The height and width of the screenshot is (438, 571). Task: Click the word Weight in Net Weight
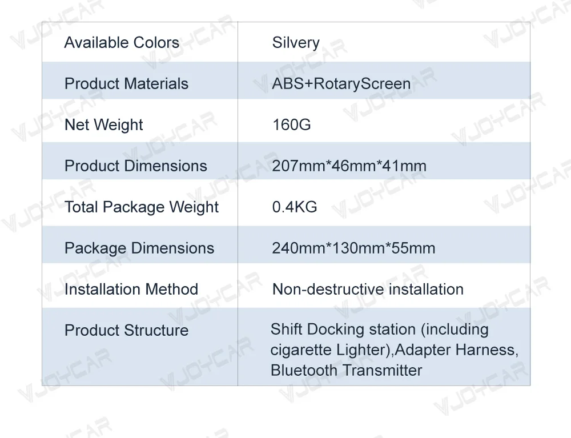[118, 125]
